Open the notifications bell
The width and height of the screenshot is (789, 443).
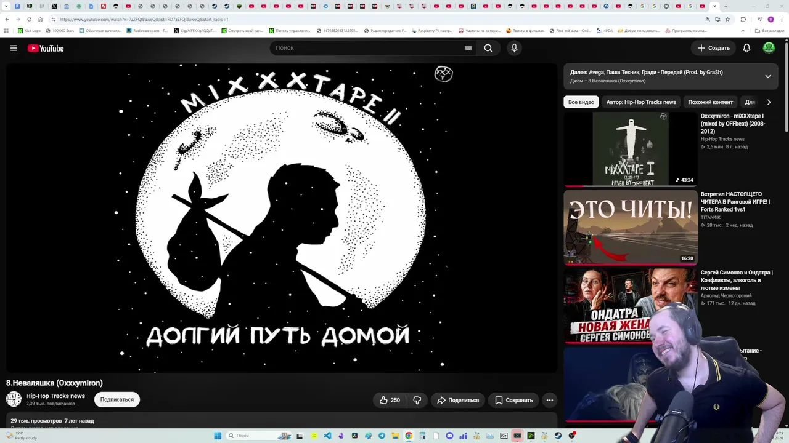(x=746, y=48)
